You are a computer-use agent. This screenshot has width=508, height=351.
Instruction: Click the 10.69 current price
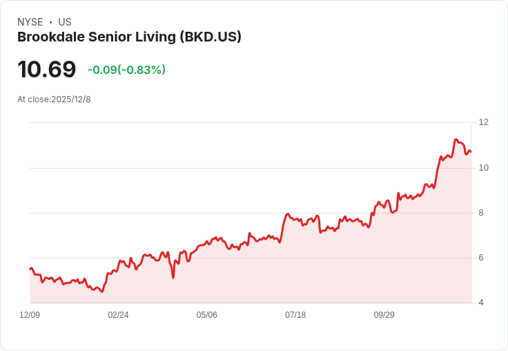coord(47,69)
